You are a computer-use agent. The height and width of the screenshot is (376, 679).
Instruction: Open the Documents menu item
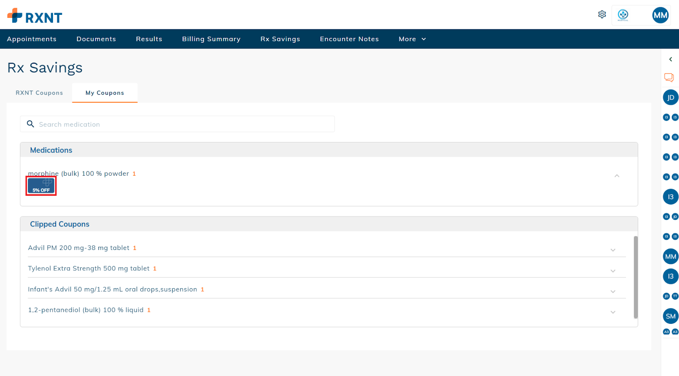(96, 39)
